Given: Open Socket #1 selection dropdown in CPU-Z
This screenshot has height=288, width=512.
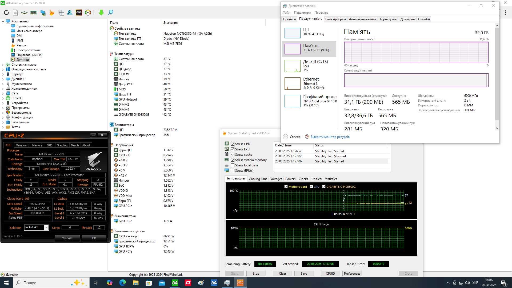Looking at the screenshot, I should 46,227.
